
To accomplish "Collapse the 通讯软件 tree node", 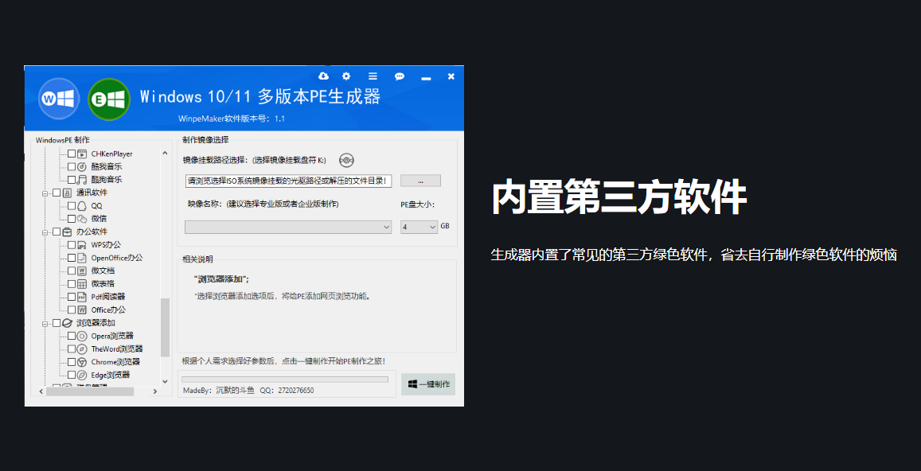I will tap(45, 193).
